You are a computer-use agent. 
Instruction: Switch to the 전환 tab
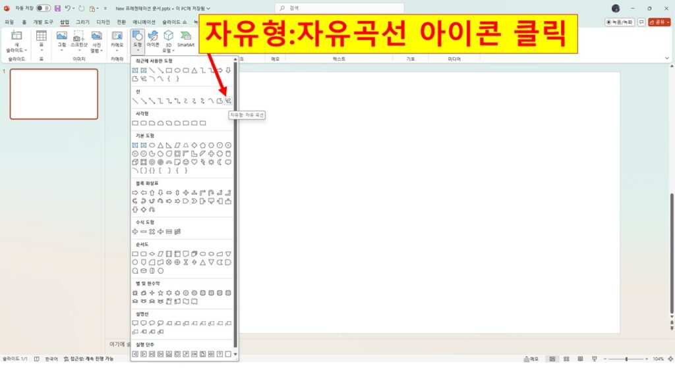coord(121,22)
